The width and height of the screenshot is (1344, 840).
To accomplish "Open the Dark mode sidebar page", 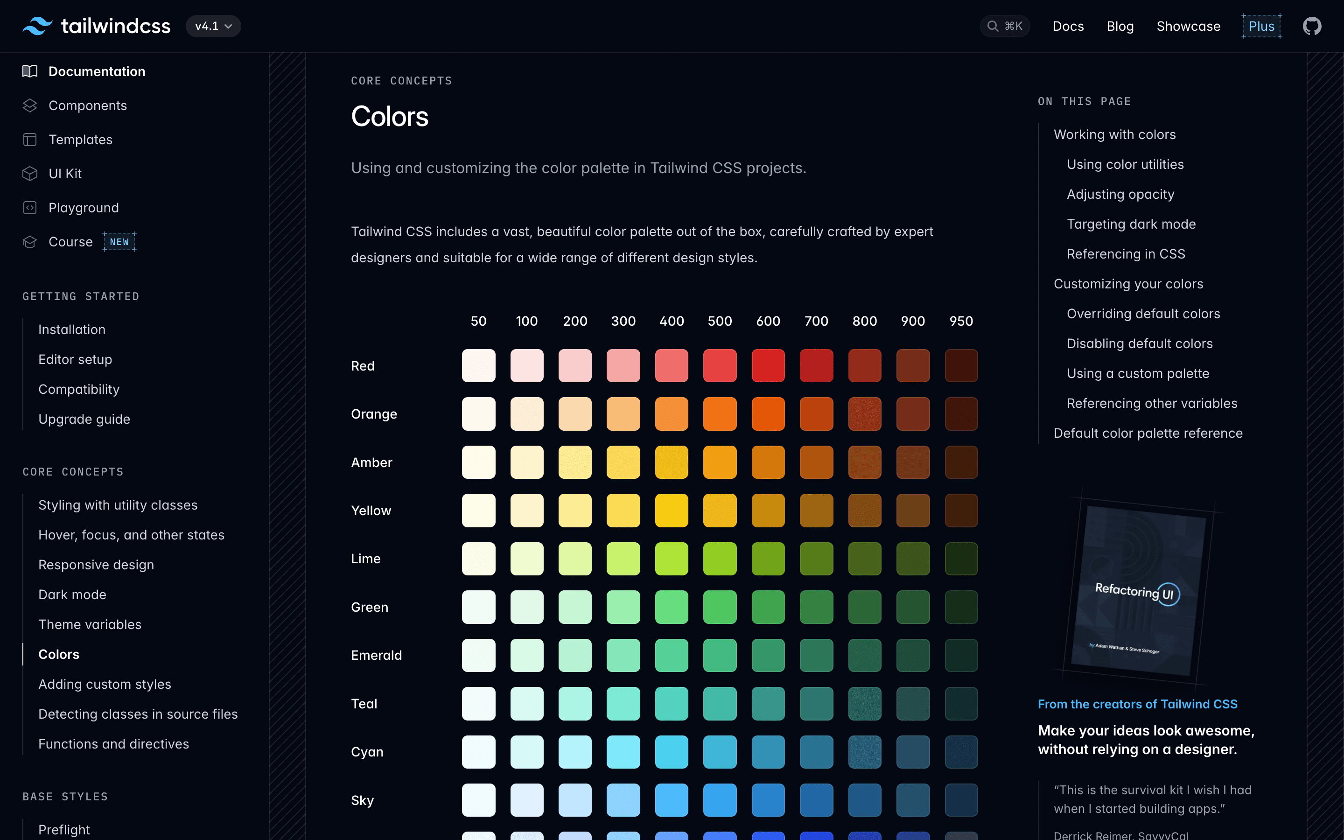I will tap(72, 595).
